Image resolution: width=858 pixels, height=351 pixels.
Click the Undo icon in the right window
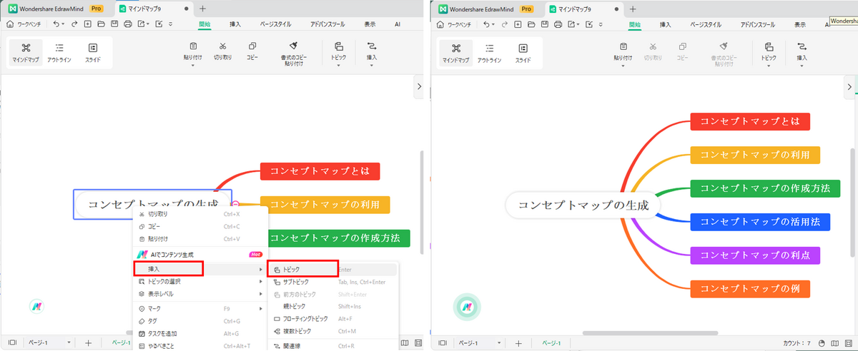coord(487,24)
